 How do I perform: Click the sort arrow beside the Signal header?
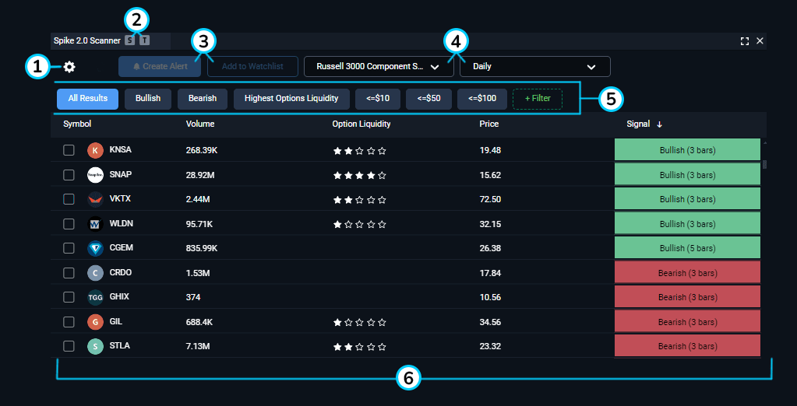click(659, 124)
